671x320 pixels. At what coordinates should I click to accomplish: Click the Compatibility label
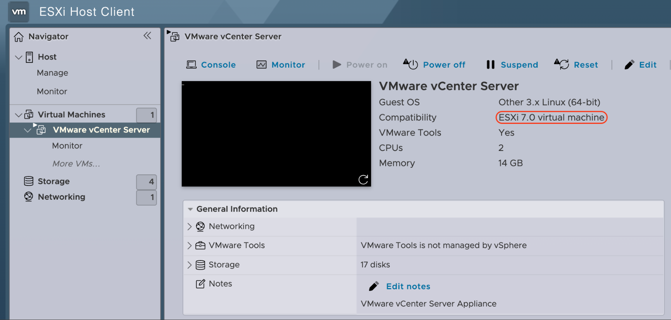coord(408,118)
